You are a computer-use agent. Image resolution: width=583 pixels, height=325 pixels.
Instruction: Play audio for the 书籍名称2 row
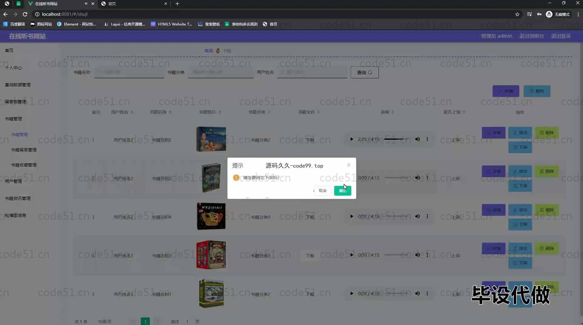pos(352,139)
